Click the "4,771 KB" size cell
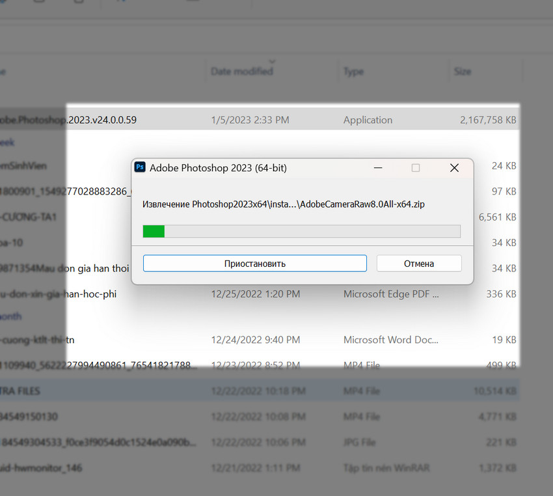 (497, 417)
